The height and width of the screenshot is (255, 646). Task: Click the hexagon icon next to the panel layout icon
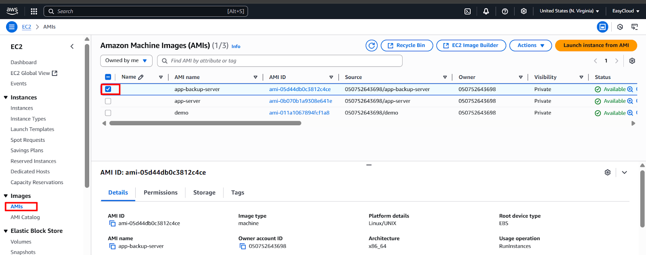pyautogui.click(x=620, y=27)
